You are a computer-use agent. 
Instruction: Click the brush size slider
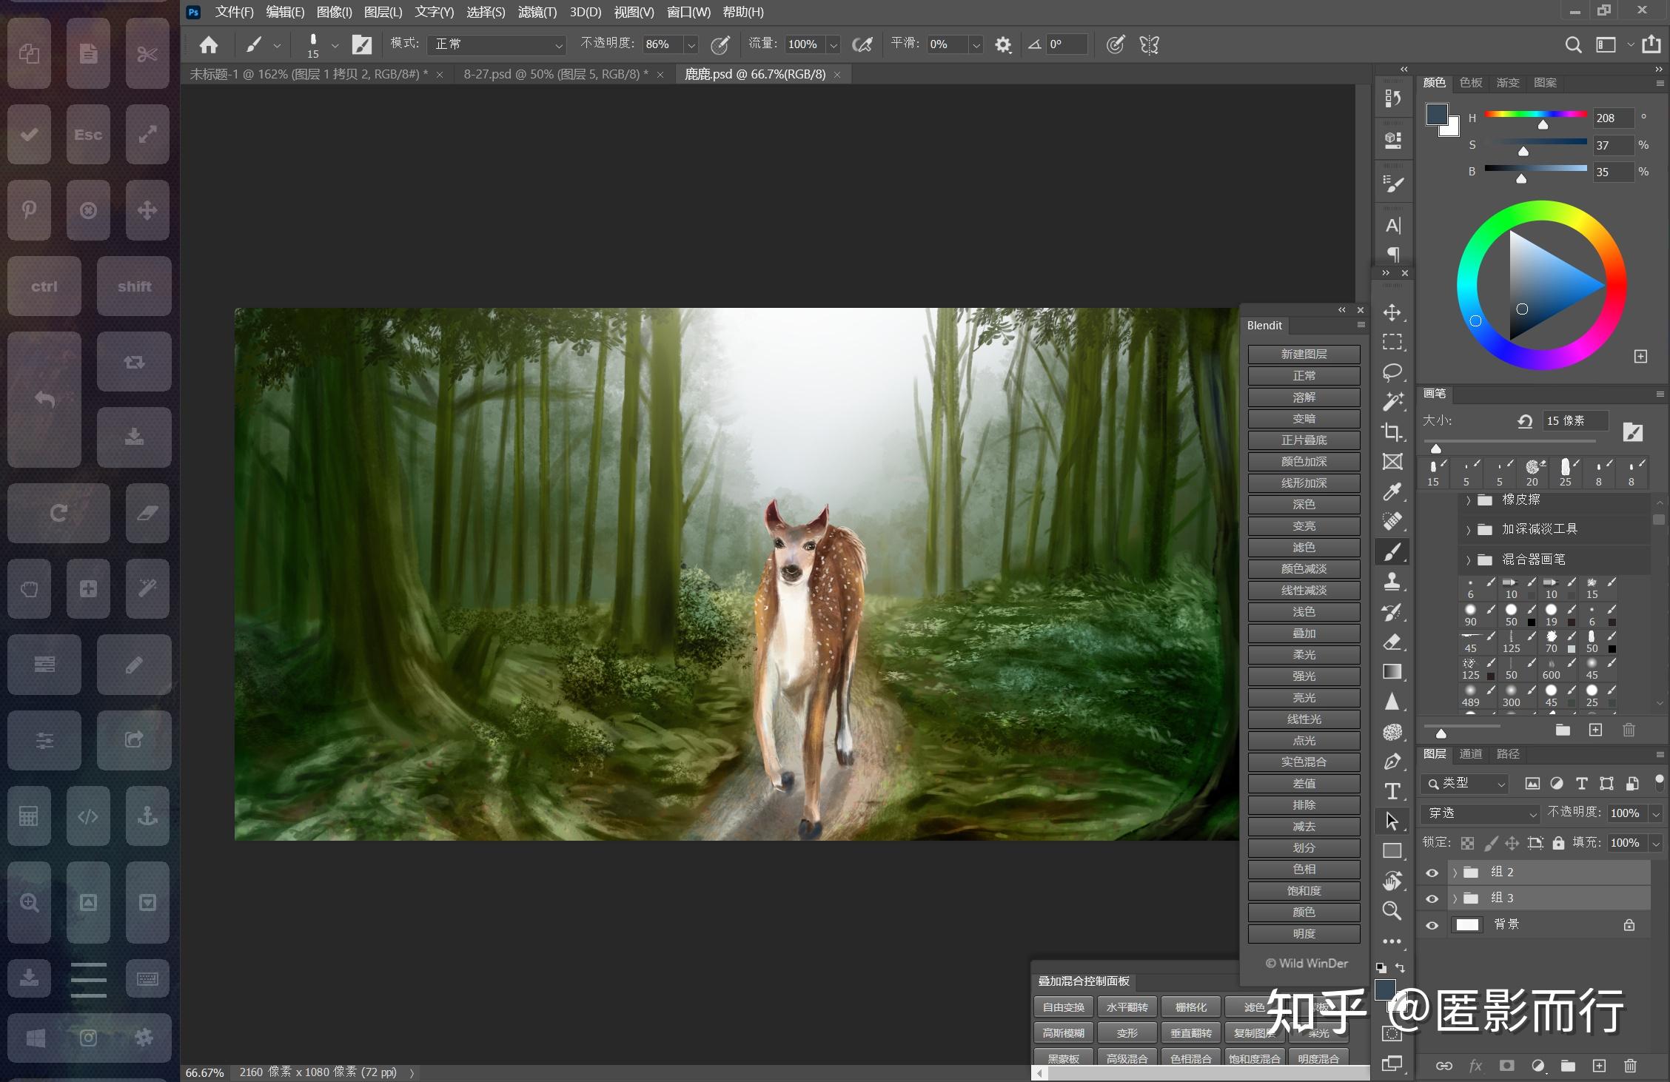tap(1509, 442)
